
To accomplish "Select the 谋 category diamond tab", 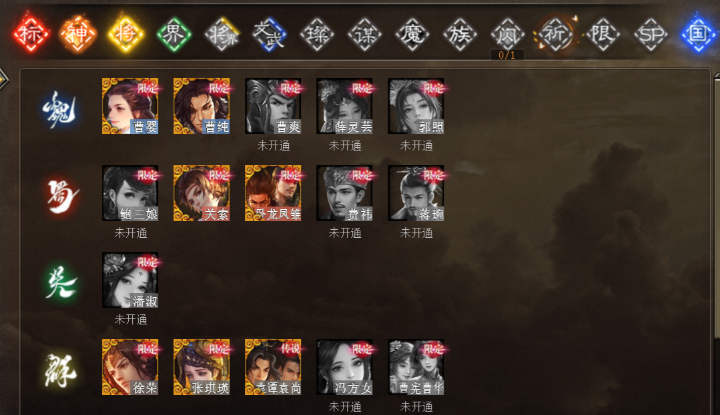I will [364, 34].
